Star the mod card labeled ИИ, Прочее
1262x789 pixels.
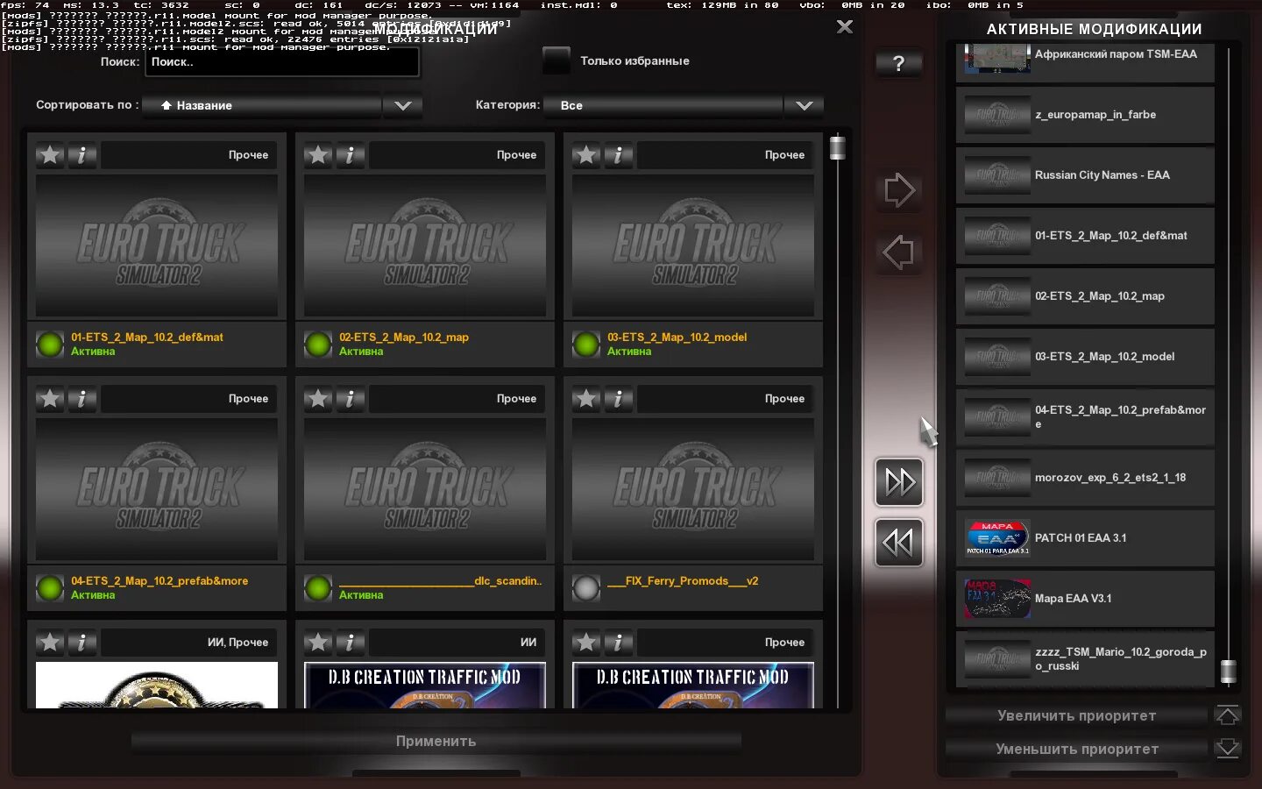coord(50,643)
